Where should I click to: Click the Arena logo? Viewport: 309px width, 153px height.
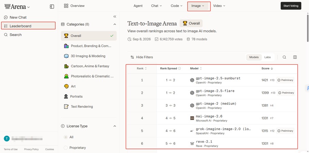pos(15,7)
